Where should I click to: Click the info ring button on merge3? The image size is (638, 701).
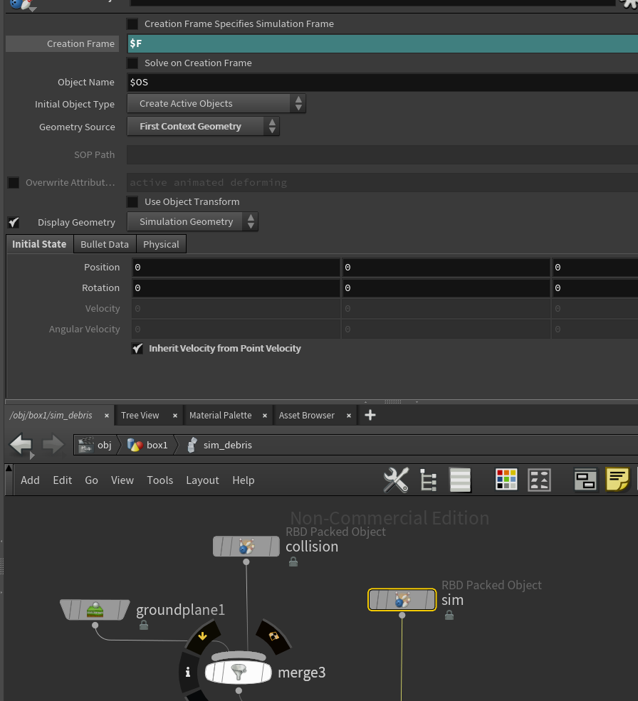[x=188, y=672]
